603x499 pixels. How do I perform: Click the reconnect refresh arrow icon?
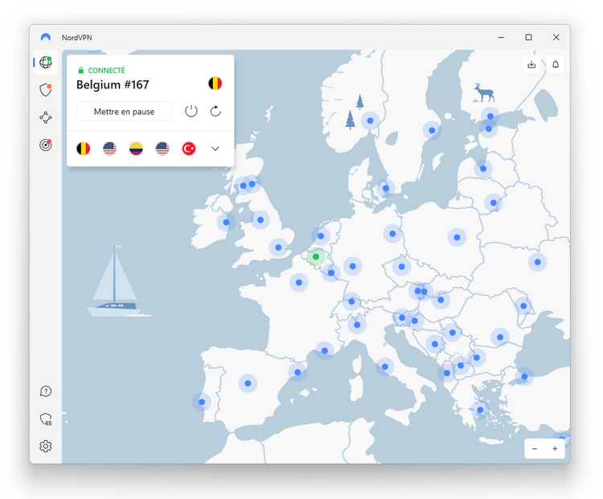coord(215,112)
